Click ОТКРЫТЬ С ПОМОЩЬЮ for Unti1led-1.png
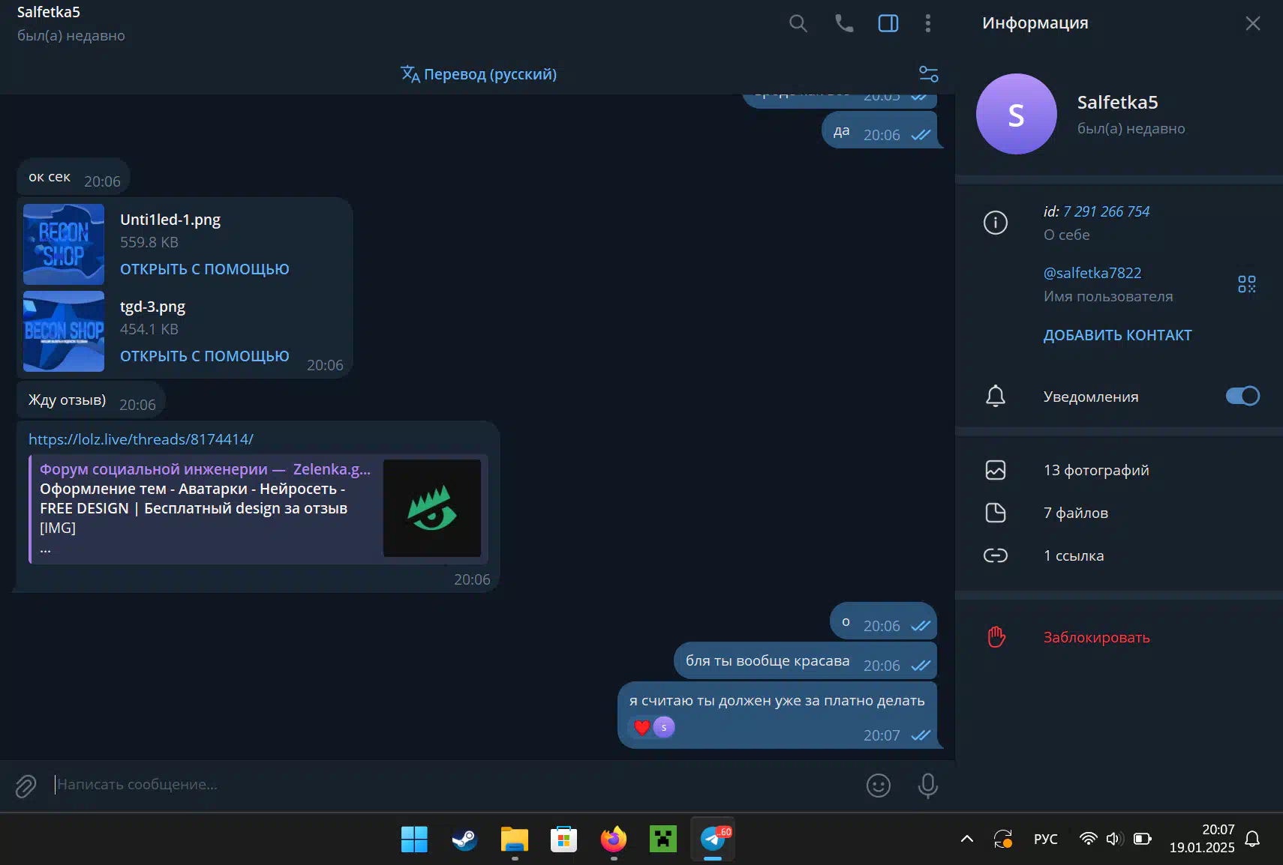Screen dimensions: 1283x865 click(x=204, y=269)
